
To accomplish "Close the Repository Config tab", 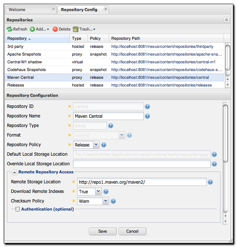I will [105, 9].
